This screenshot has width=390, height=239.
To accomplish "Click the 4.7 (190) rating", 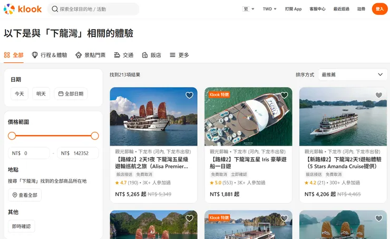I will tap(126, 183).
